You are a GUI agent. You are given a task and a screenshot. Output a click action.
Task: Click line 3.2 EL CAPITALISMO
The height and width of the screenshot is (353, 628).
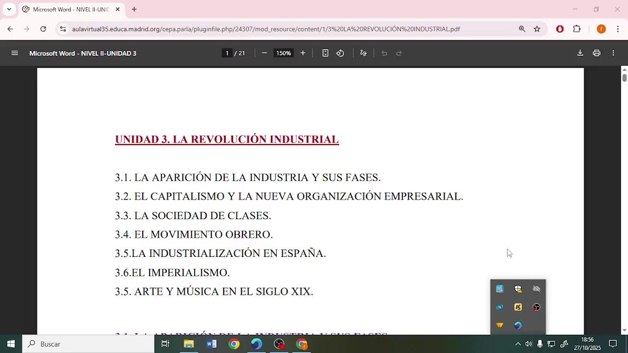pyautogui.click(x=289, y=197)
